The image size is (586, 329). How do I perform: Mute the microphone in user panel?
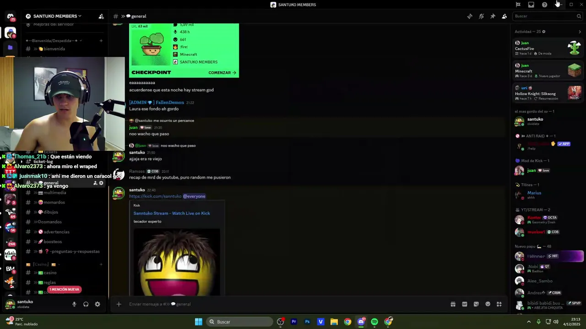point(74,304)
